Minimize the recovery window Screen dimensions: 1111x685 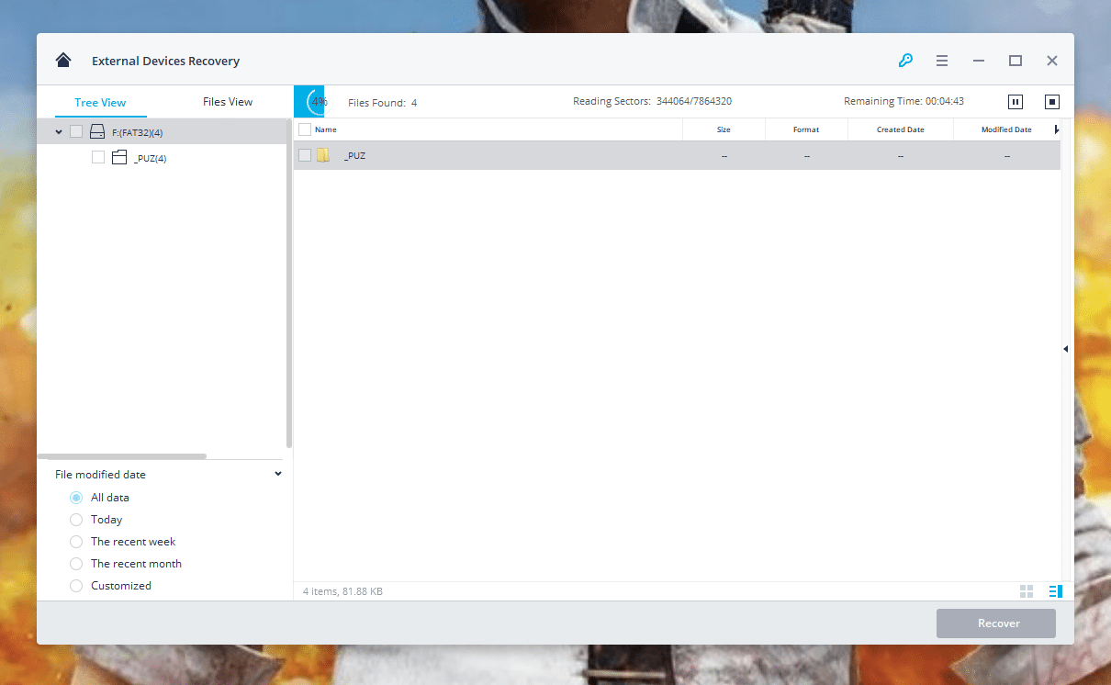[x=979, y=61]
